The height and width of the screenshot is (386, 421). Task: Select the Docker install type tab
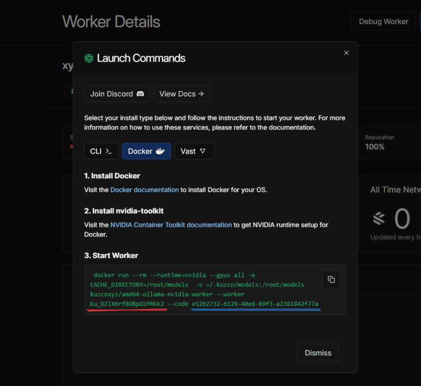click(x=146, y=151)
